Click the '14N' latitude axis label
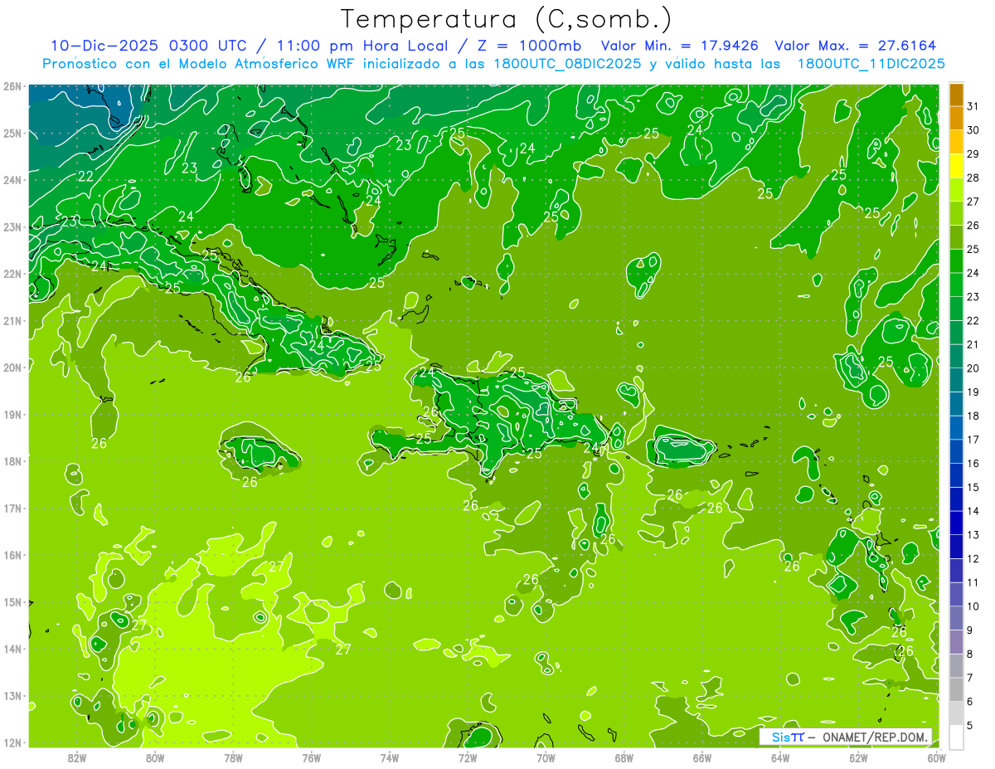995x769 pixels. (x=12, y=649)
